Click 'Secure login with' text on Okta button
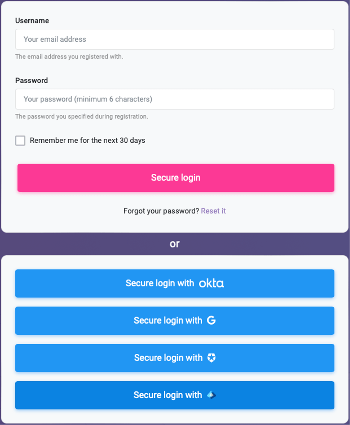The width and height of the screenshot is (350, 425). click(160, 283)
